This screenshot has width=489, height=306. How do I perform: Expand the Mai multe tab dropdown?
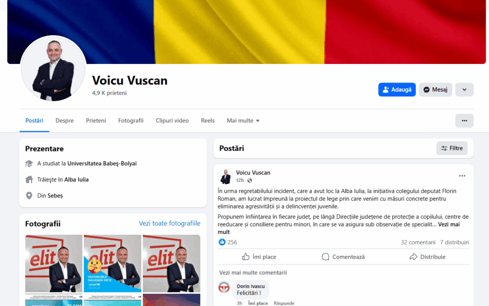(243, 121)
